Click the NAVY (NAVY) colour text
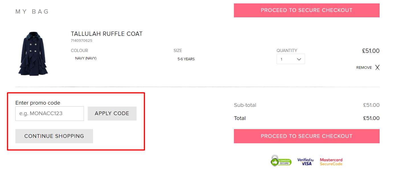393x172 pixels. click(86, 58)
